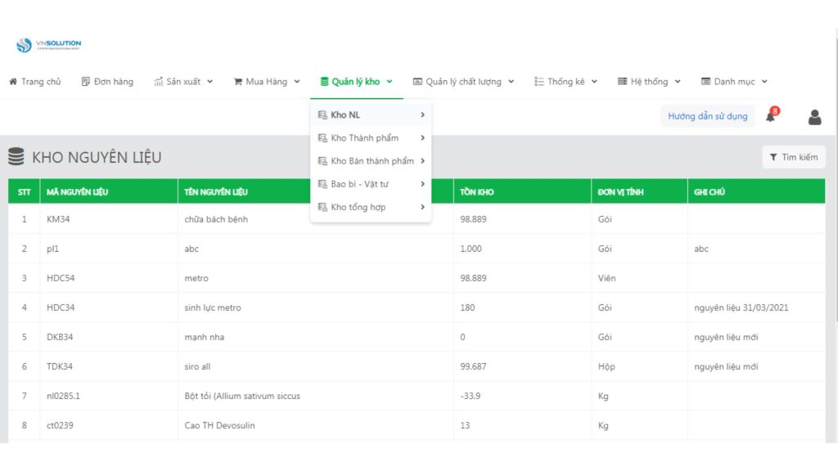Click the Trang chủ home icon
The width and height of the screenshot is (838, 471).
(x=13, y=82)
